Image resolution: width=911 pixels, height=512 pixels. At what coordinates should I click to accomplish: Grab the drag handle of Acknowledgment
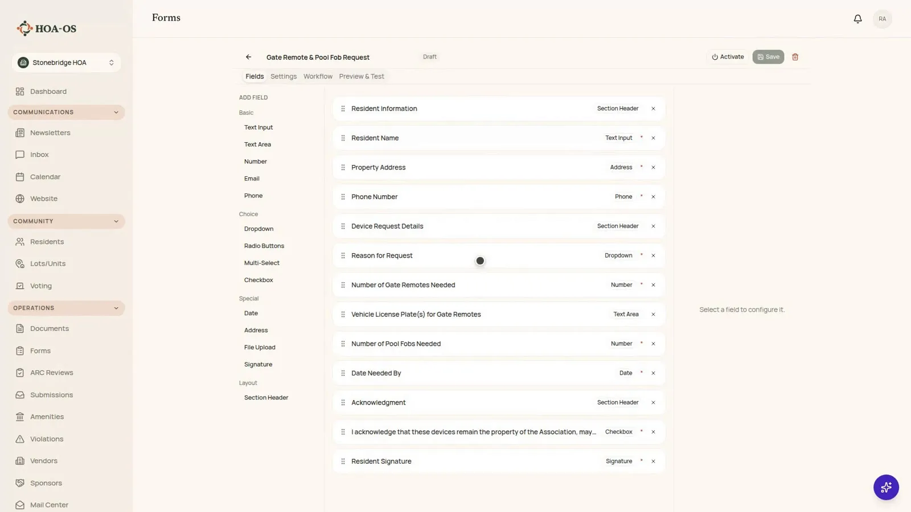(x=343, y=403)
